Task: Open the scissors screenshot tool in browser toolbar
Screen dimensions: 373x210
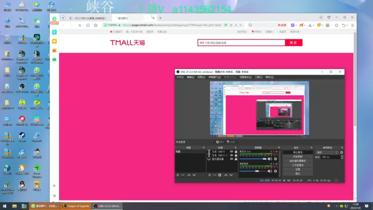Action: 310,25
